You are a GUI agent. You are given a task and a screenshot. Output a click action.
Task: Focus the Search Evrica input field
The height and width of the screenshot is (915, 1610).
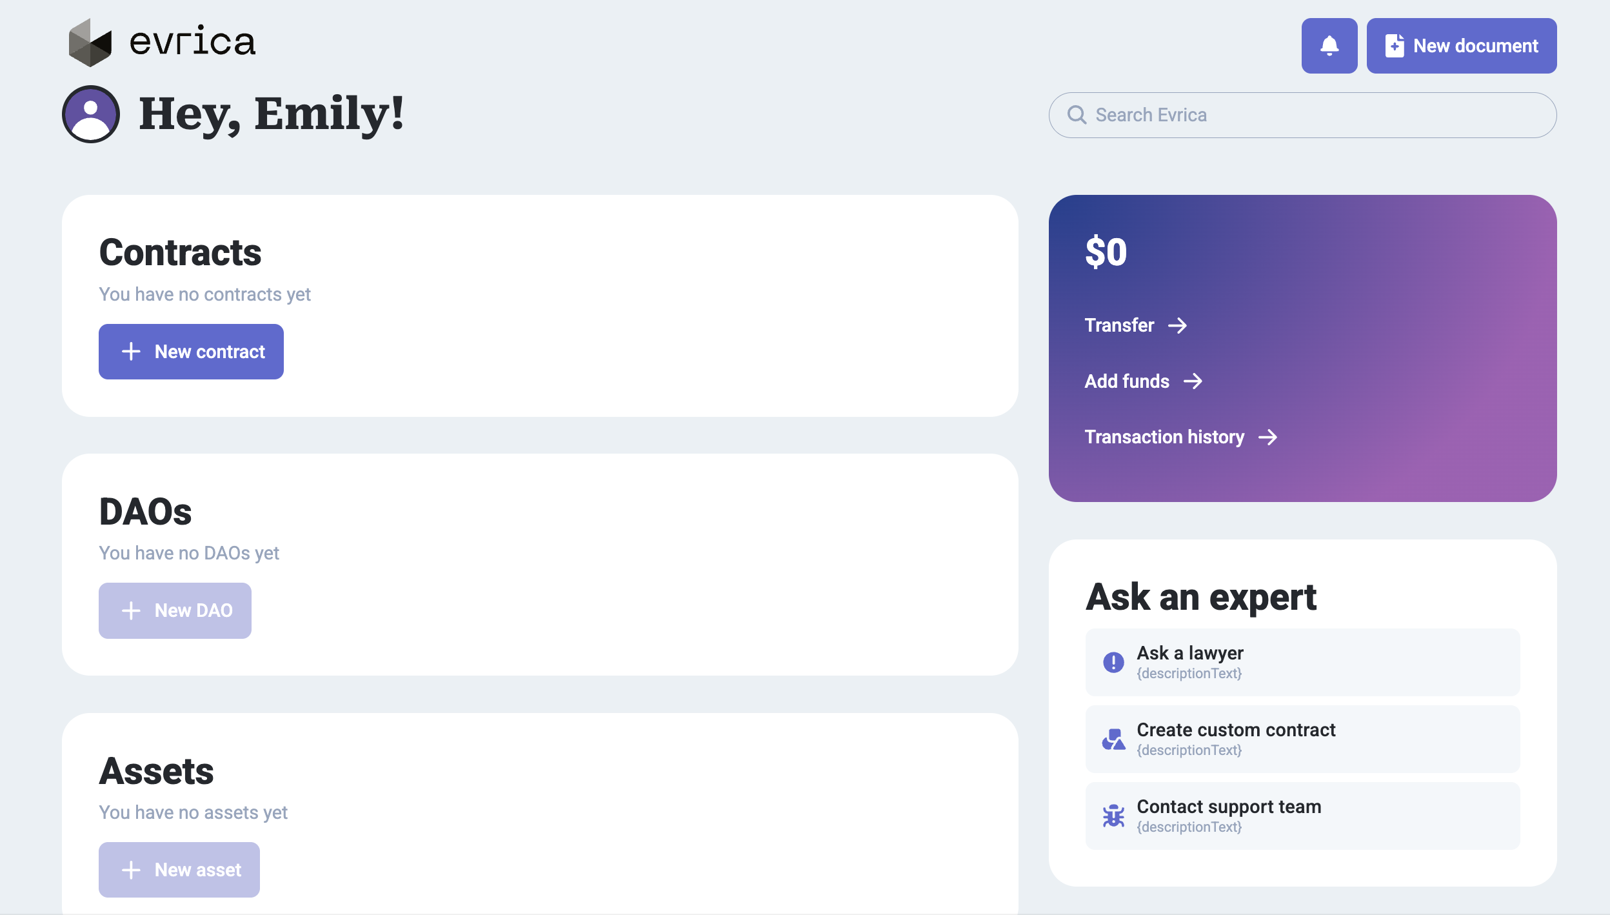click(x=1302, y=115)
